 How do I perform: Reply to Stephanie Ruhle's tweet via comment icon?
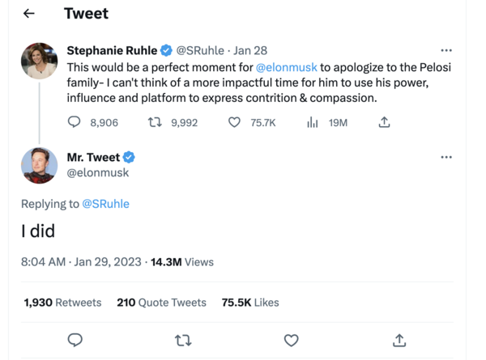point(75,122)
